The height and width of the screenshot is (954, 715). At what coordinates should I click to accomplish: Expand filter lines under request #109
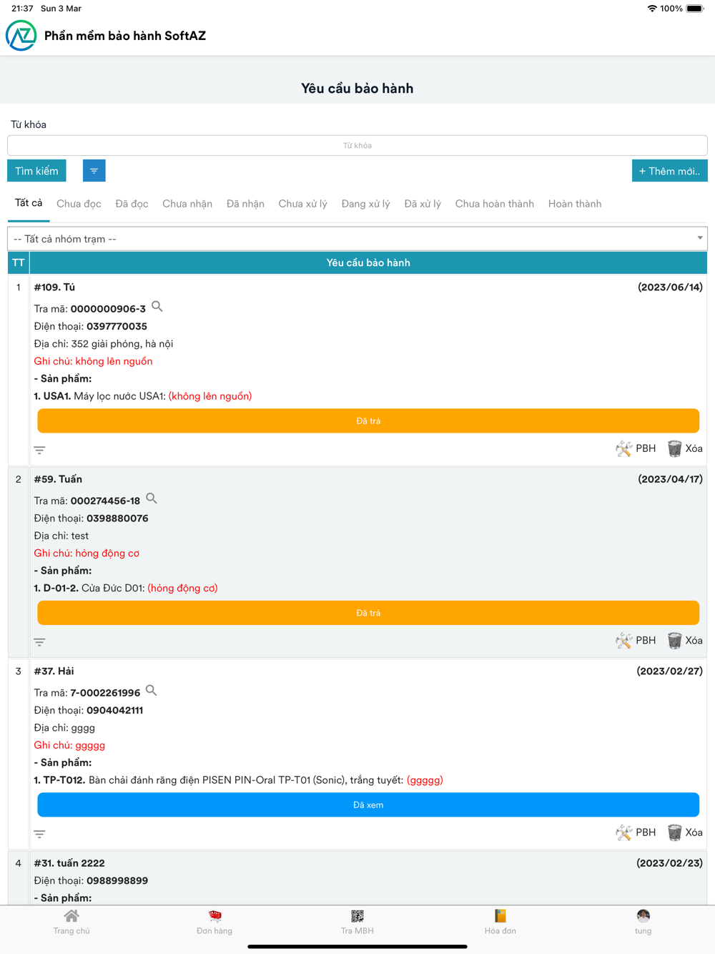pos(39,450)
